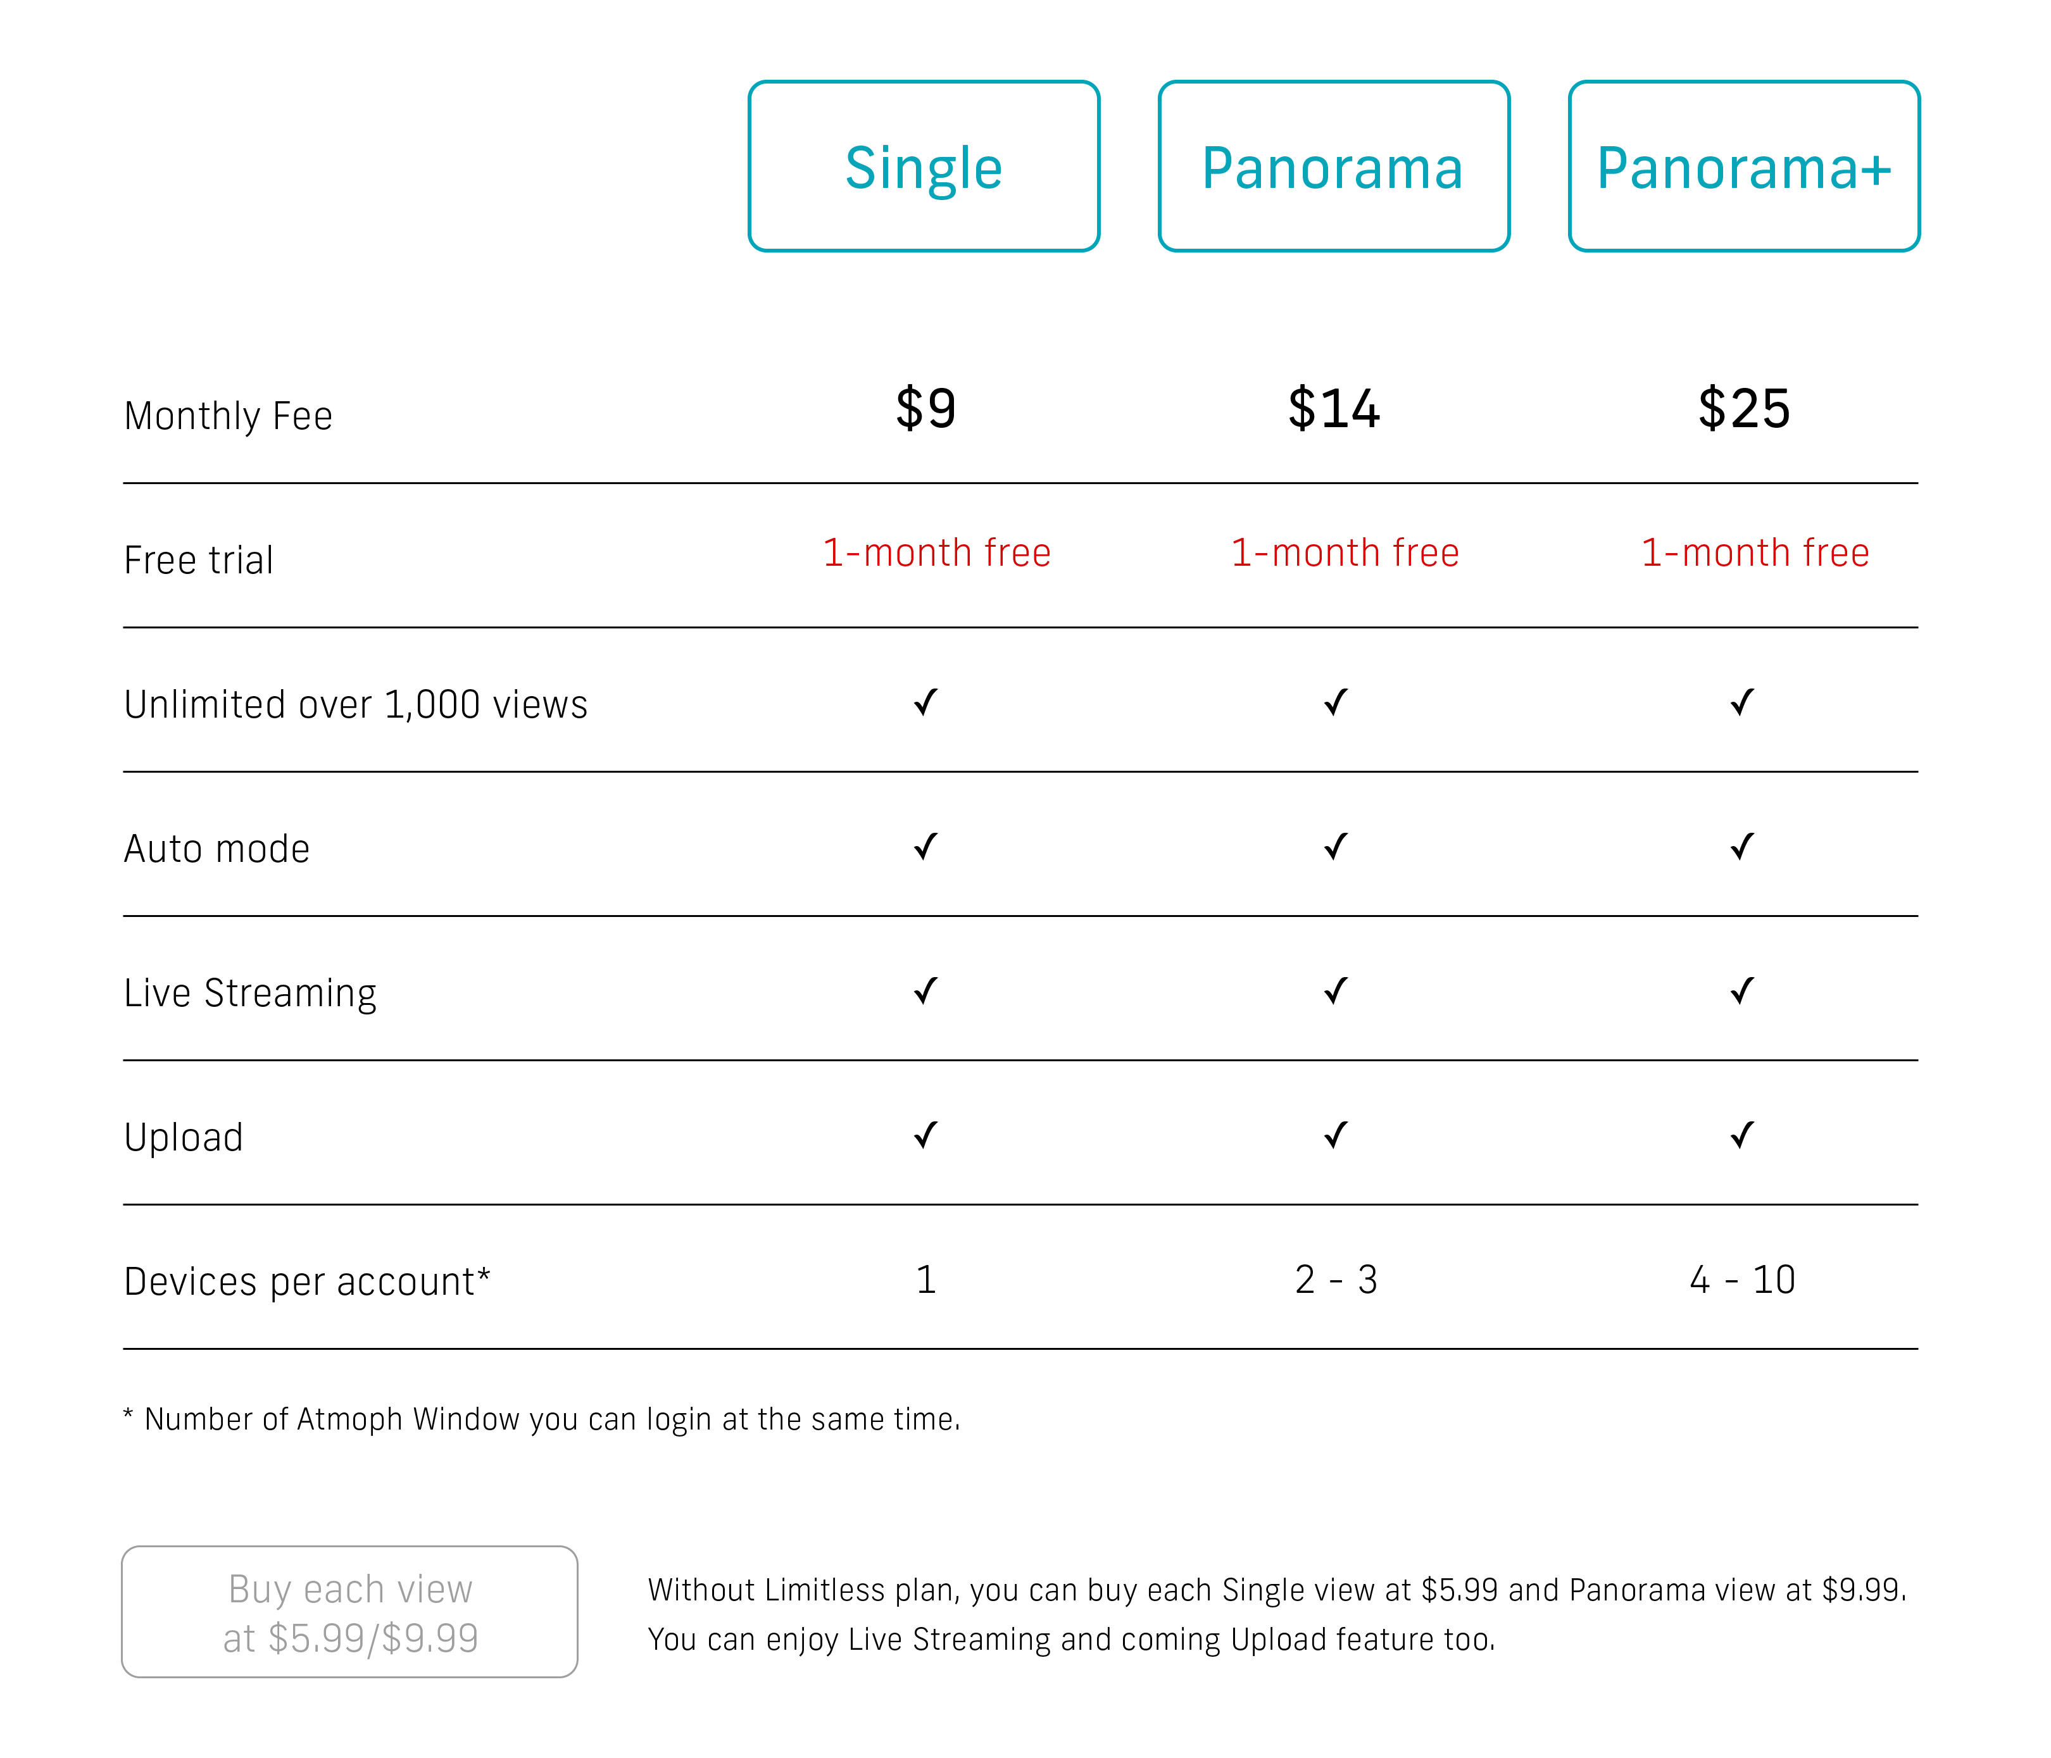The width and height of the screenshot is (2051, 1758).
Task: Select the Single plan button
Action: tap(924, 166)
